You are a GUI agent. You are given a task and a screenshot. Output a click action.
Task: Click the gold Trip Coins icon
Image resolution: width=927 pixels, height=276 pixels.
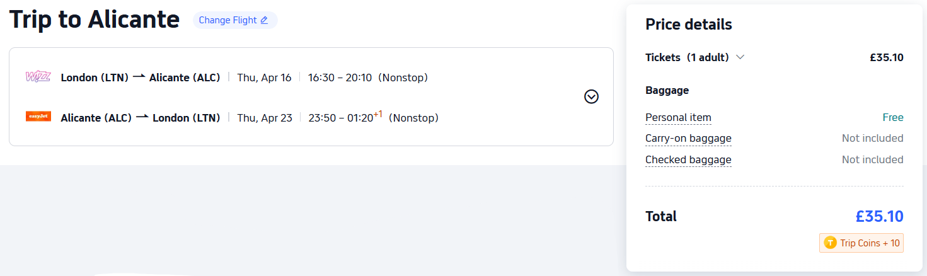point(830,243)
